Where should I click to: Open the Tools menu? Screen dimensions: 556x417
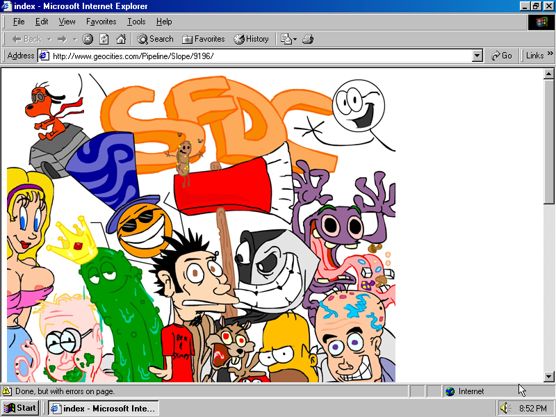pyautogui.click(x=136, y=22)
